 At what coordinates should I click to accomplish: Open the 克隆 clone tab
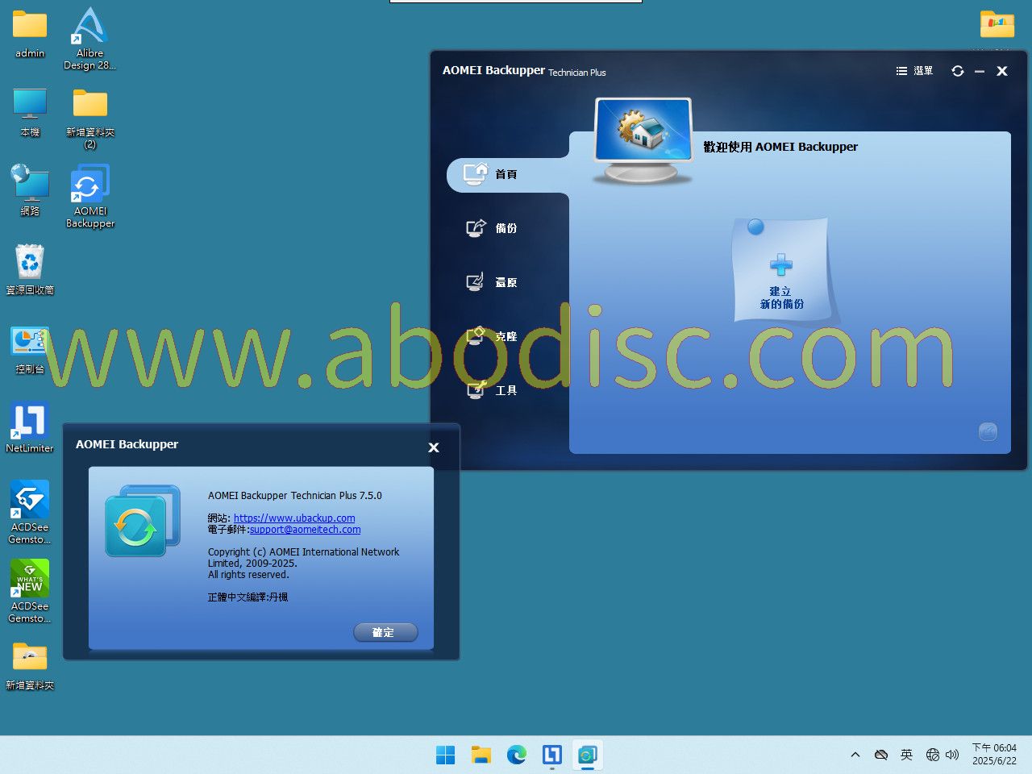pos(492,336)
